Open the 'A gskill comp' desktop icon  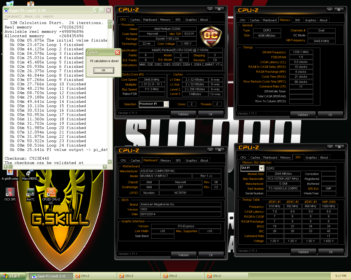(x=10, y=175)
